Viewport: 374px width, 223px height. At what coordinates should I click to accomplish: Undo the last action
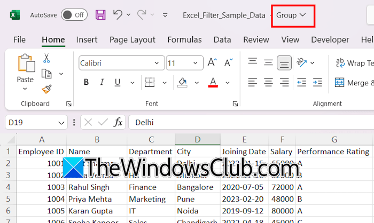click(x=118, y=14)
